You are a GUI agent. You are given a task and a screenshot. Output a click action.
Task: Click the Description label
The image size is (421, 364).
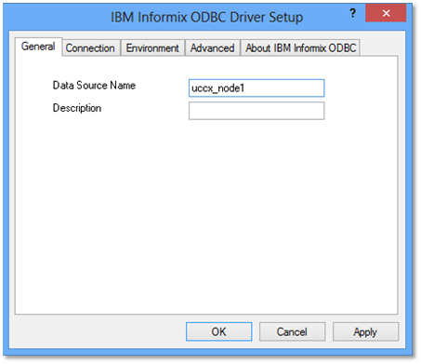coord(77,108)
